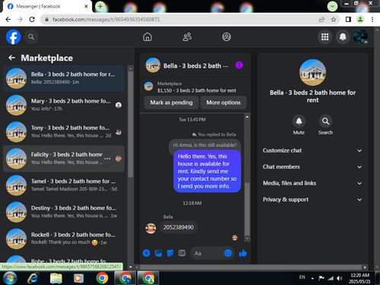Toggle Chrome side panel icon

click(x=348, y=19)
